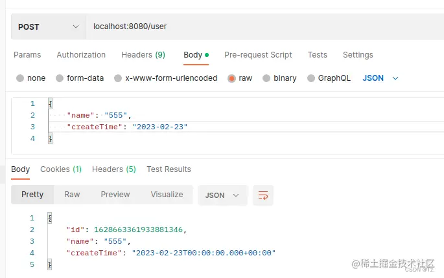Switch to the Test Results tab
Screen dimensions: 444x278
tap(169, 169)
